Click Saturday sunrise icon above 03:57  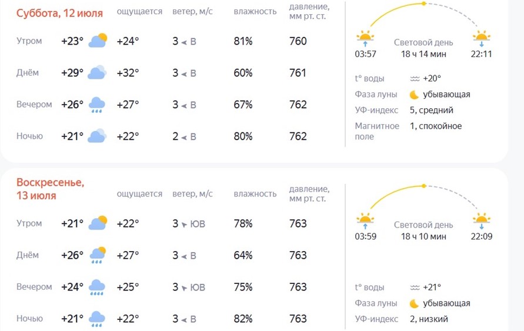(x=365, y=38)
